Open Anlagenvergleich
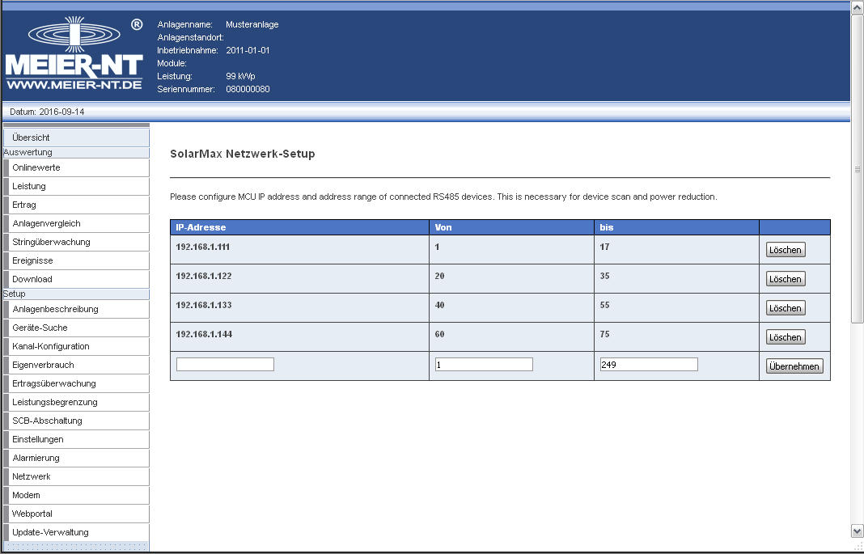This screenshot has height=554, width=864. (76, 223)
